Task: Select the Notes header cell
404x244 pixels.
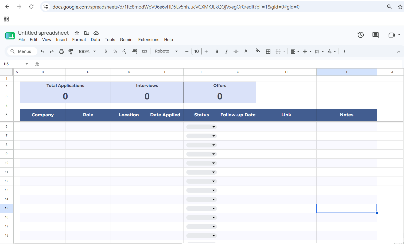Action: point(347,115)
